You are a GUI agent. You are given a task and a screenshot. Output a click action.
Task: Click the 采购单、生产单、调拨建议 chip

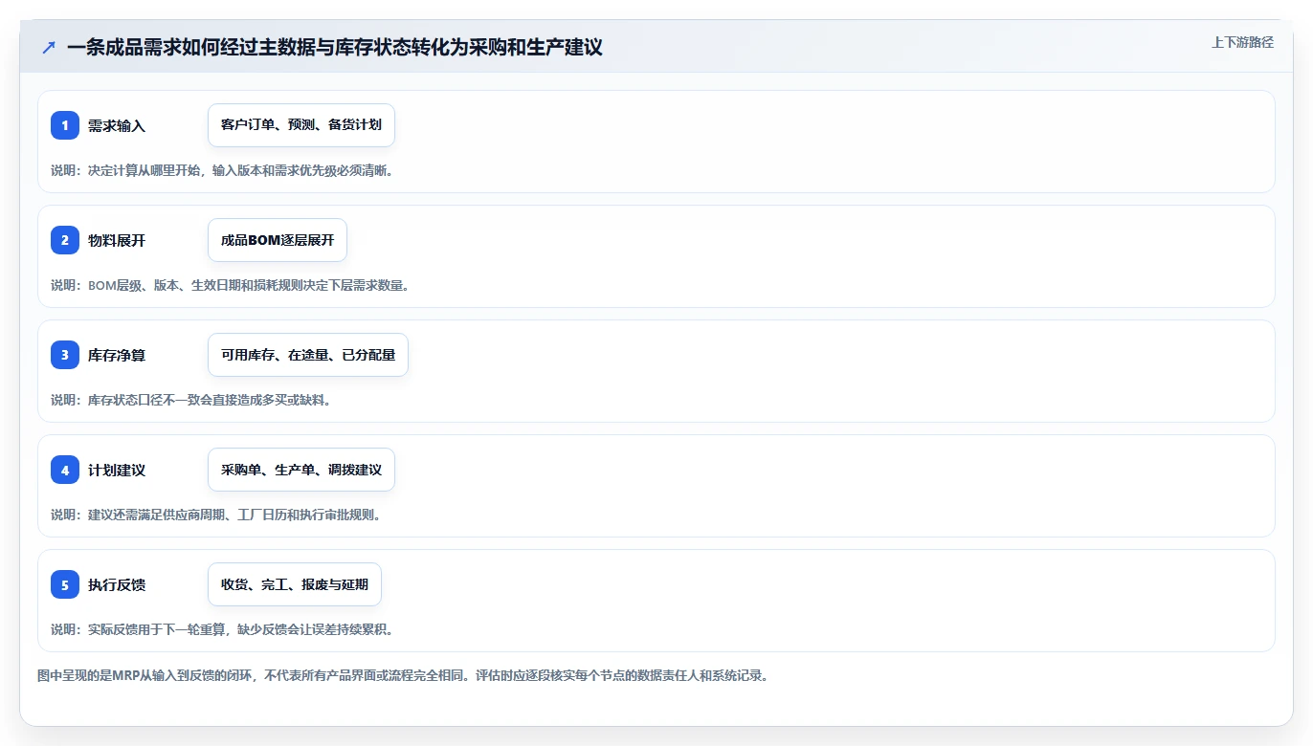(x=301, y=470)
